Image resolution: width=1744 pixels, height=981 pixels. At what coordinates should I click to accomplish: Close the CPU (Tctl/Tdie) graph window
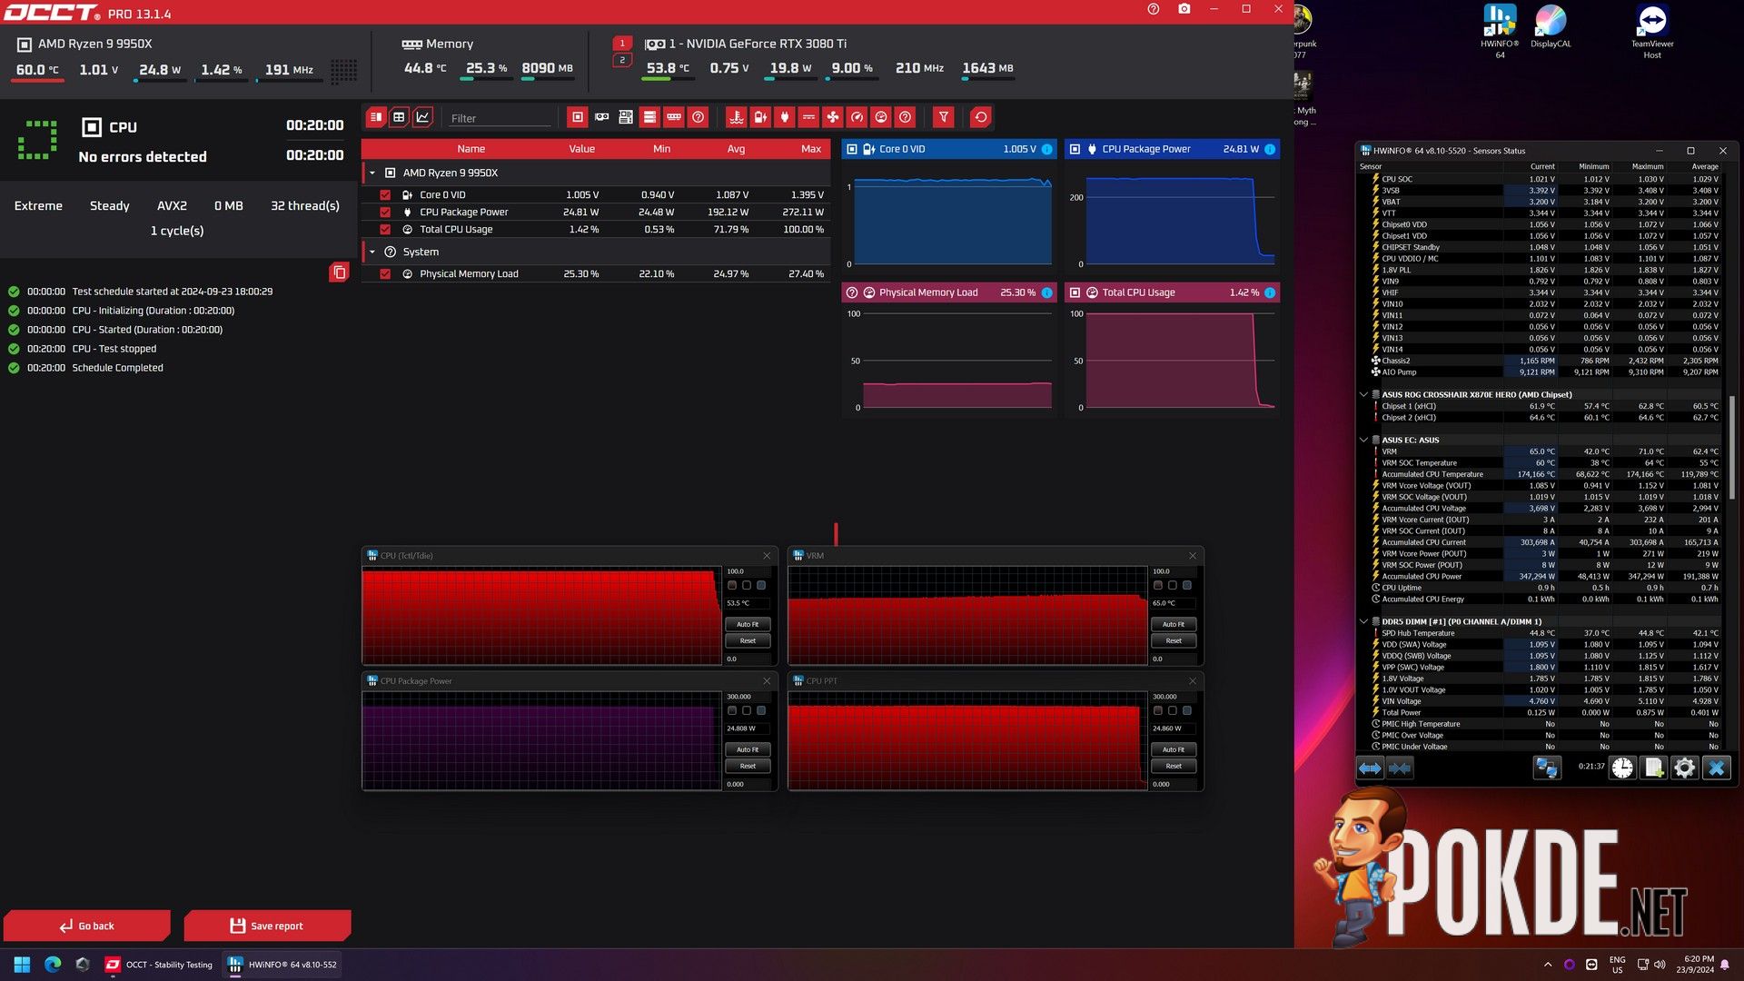[x=767, y=555]
